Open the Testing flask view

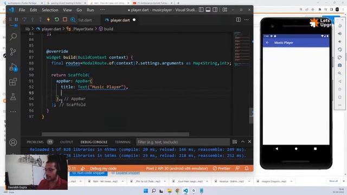pos(13,96)
